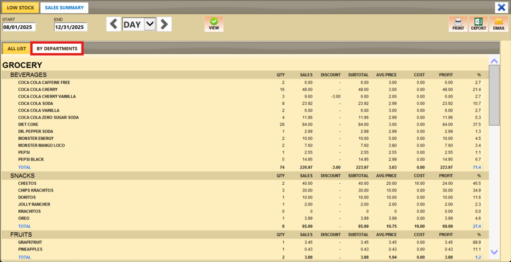Select the COCA COLA VAINILLA row
This screenshot has width=511, height=262.
(39, 110)
